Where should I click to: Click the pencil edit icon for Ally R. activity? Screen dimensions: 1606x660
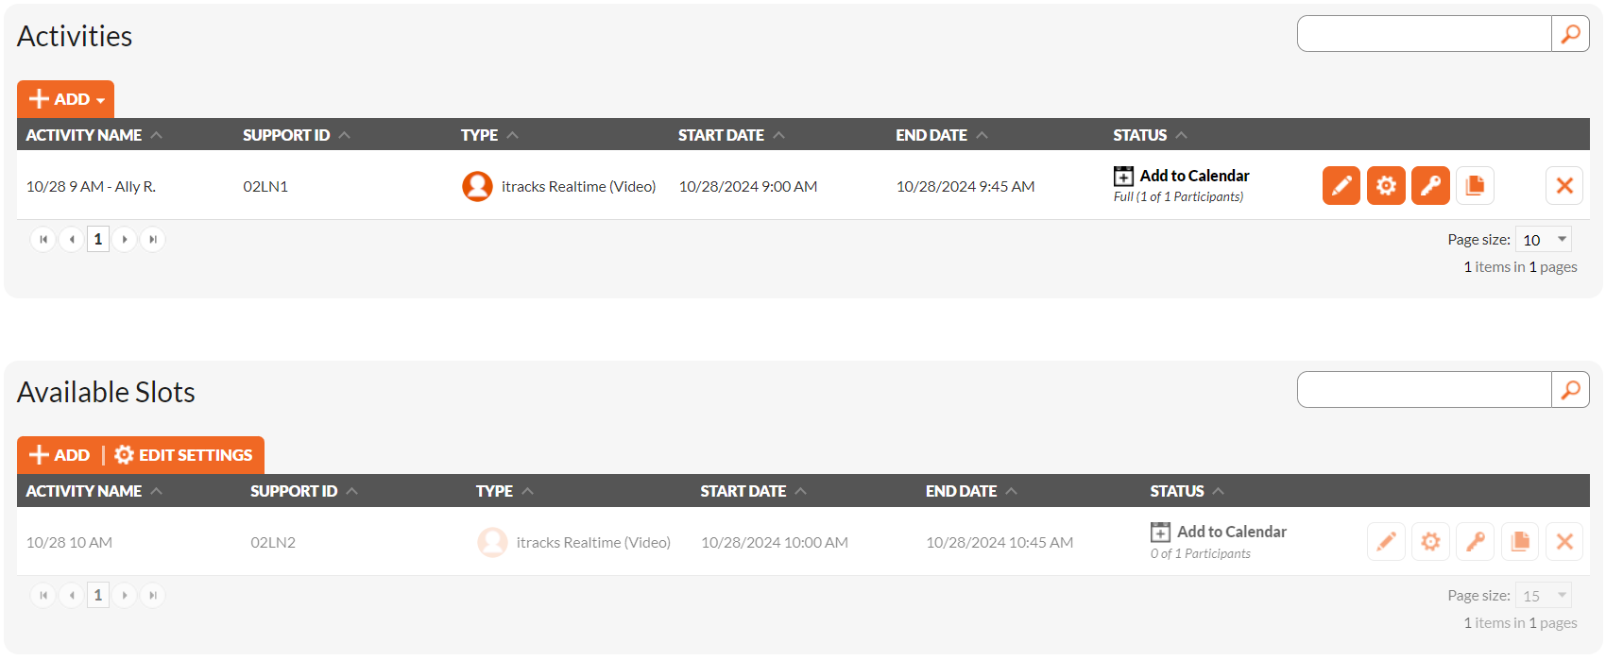point(1341,185)
